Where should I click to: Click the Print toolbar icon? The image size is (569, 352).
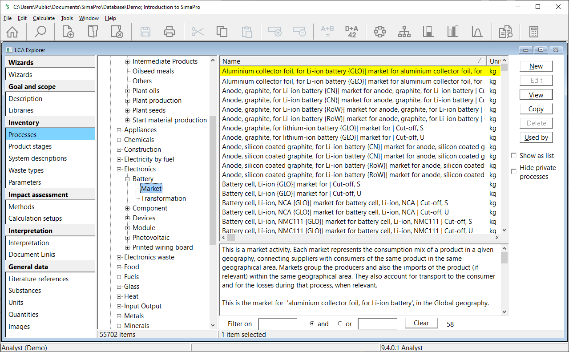tap(169, 32)
